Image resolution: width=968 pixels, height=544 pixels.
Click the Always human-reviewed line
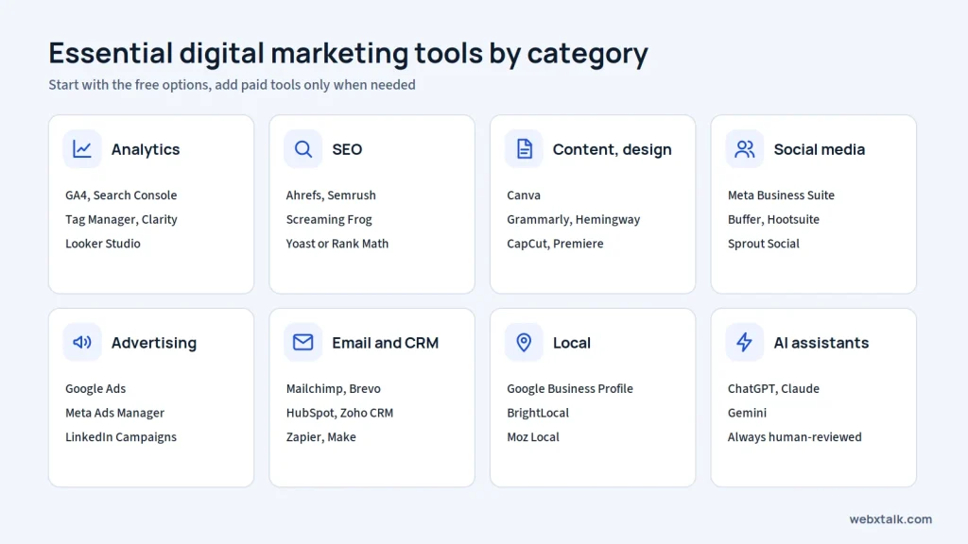[794, 436]
